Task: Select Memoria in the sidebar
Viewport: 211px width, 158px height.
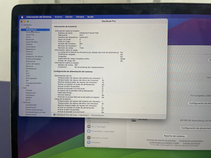Action: (30, 66)
